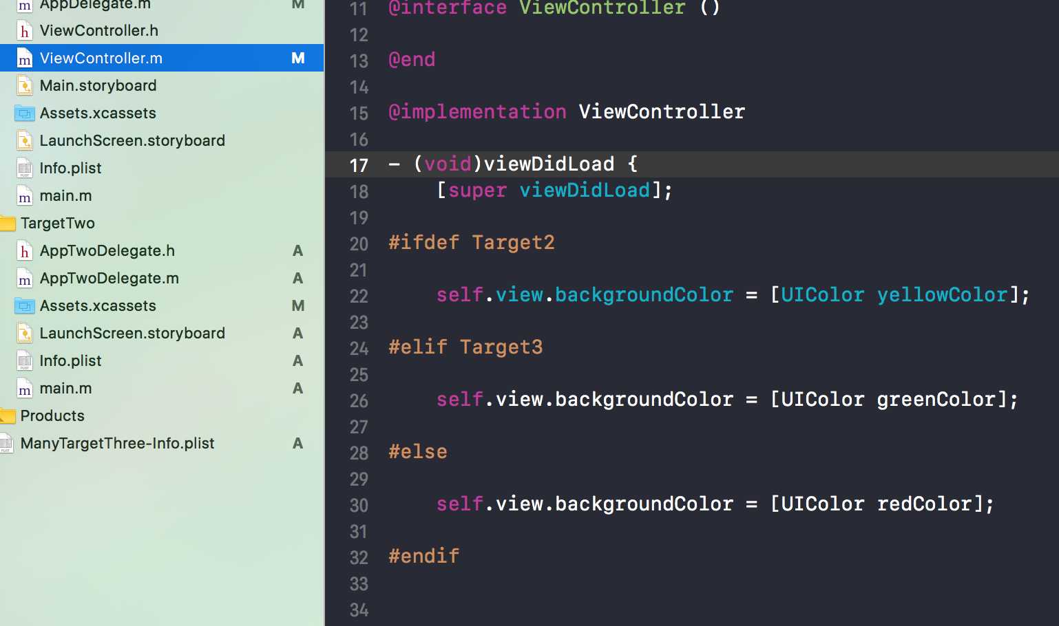
Task: Click folder icon of Assets.xcassets marked M
Action: [25, 306]
